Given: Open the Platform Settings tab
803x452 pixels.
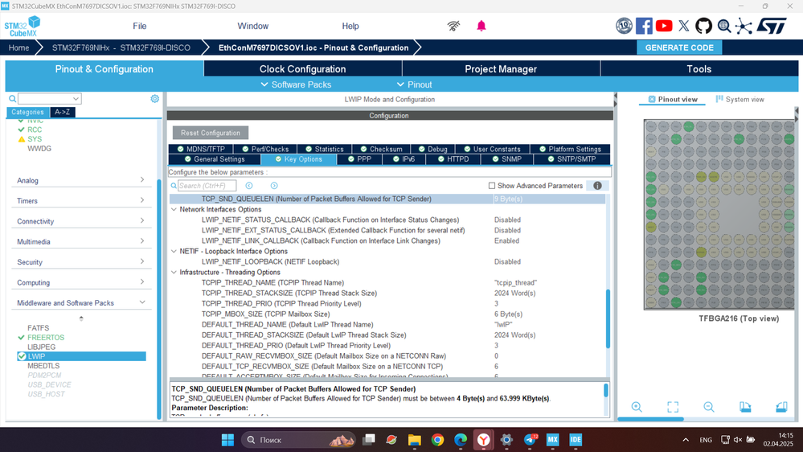Looking at the screenshot, I should tap(570, 149).
